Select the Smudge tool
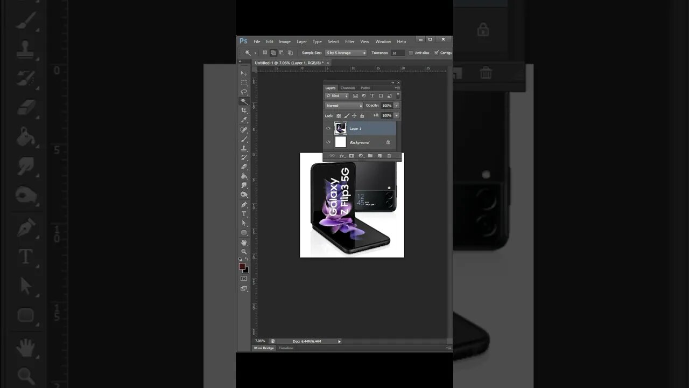 244,185
